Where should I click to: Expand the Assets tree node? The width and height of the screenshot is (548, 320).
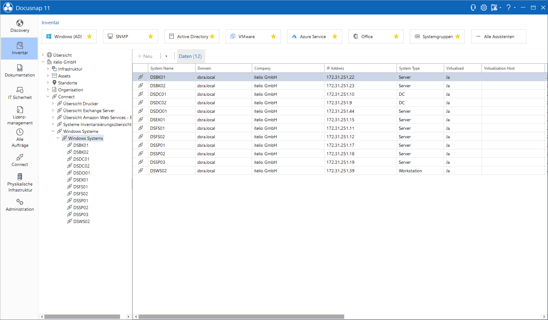pos(48,76)
